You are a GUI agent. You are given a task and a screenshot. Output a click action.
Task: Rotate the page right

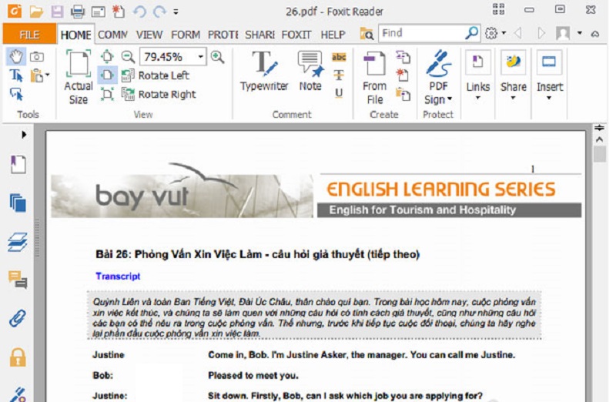159,94
